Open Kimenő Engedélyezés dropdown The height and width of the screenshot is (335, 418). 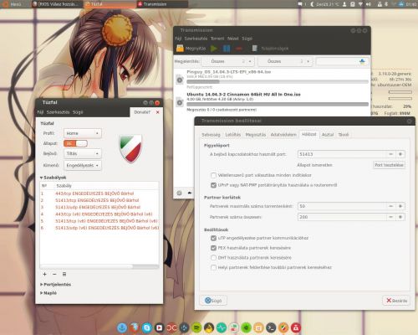83,166
